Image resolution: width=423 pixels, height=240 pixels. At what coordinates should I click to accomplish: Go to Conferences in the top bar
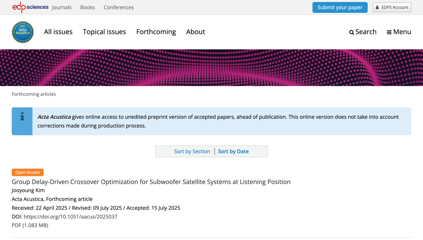point(119,7)
